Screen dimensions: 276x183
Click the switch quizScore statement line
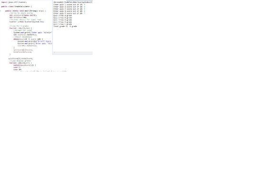[x=25, y=65]
